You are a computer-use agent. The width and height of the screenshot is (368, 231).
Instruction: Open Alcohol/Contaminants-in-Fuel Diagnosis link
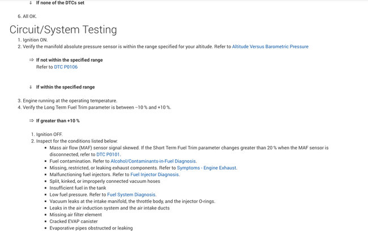click(153, 161)
